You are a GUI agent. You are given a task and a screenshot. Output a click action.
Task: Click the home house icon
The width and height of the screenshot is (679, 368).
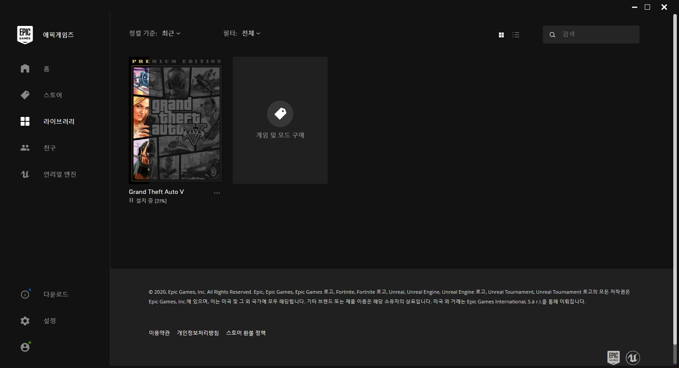(25, 69)
